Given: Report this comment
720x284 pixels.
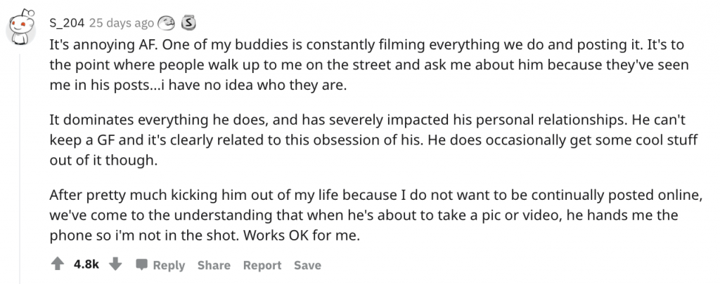Looking at the screenshot, I should click(x=262, y=265).
